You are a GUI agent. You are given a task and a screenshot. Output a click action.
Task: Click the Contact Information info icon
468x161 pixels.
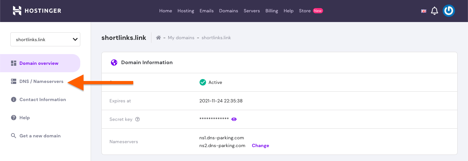click(x=14, y=99)
